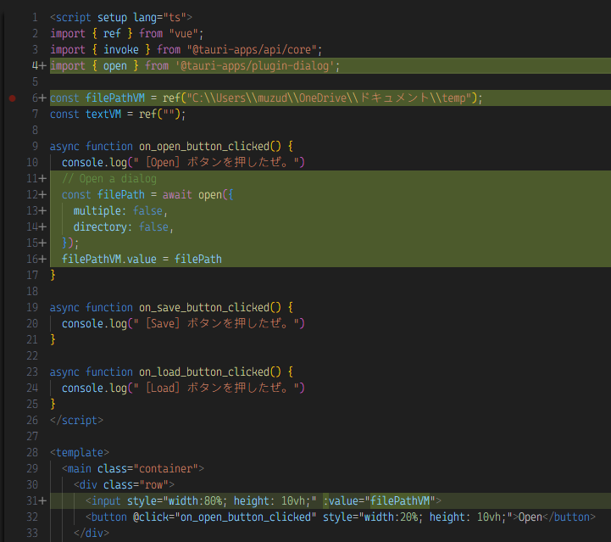
Task: Click 'filePathVM.value = filePath' on line 16
Action: (x=142, y=260)
